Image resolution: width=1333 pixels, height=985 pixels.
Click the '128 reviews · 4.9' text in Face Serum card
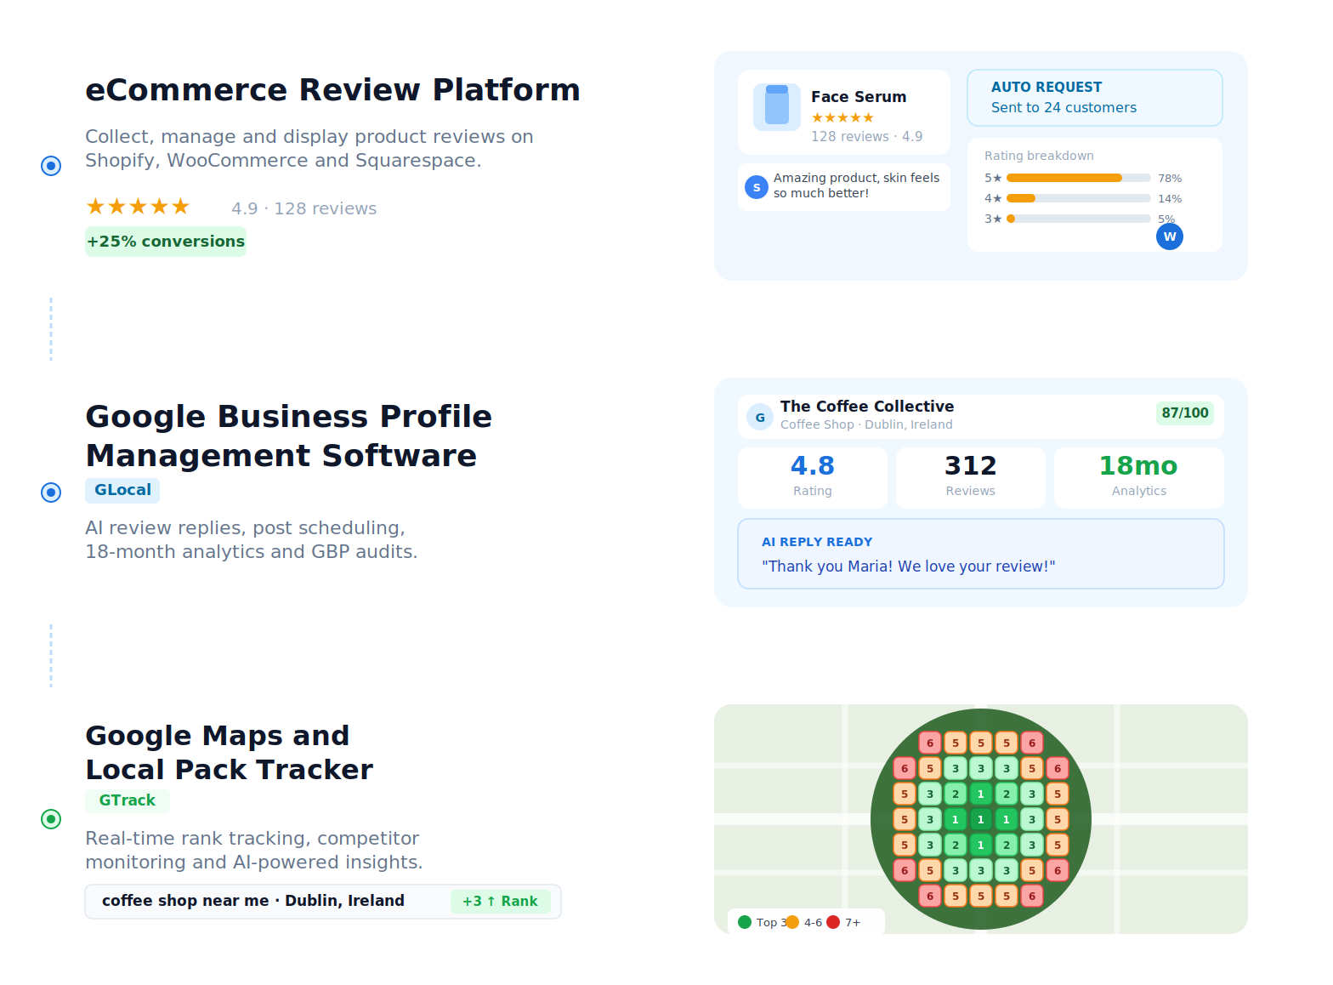[866, 136]
